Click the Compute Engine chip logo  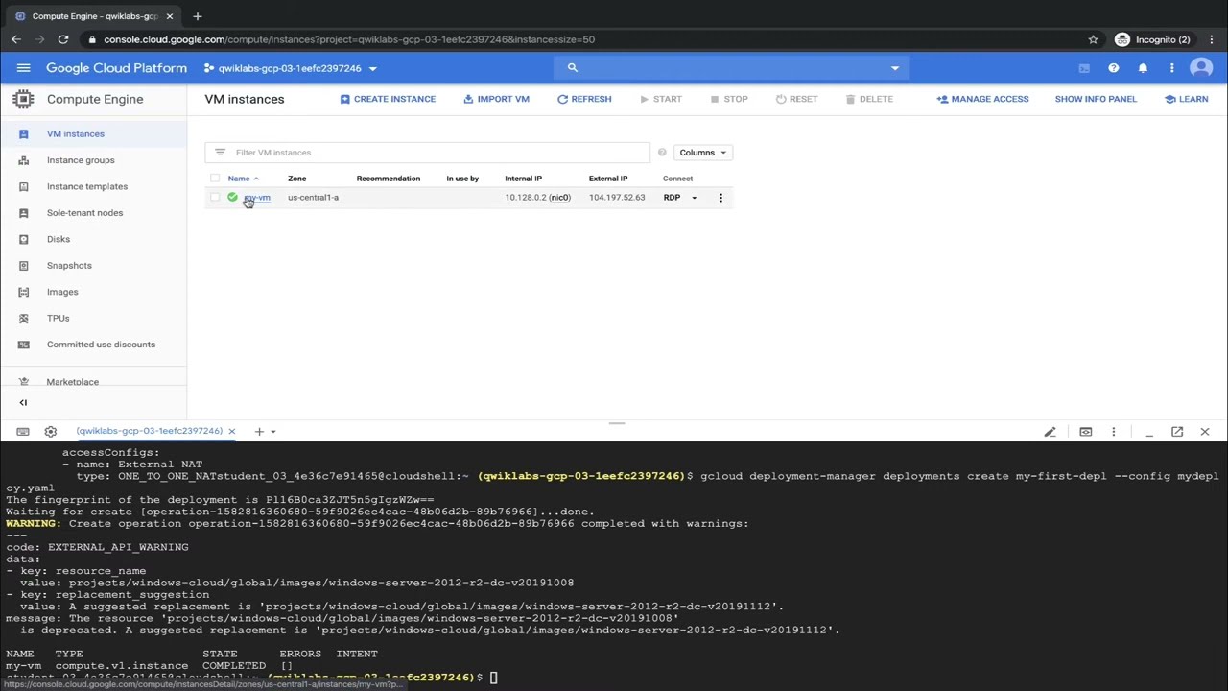[23, 99]
